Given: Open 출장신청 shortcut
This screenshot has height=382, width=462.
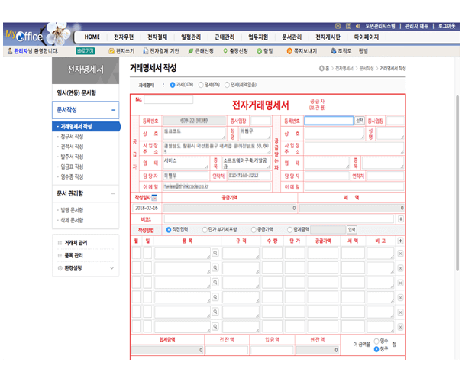Looking at the screenshot, I should (x=235, y=51).
